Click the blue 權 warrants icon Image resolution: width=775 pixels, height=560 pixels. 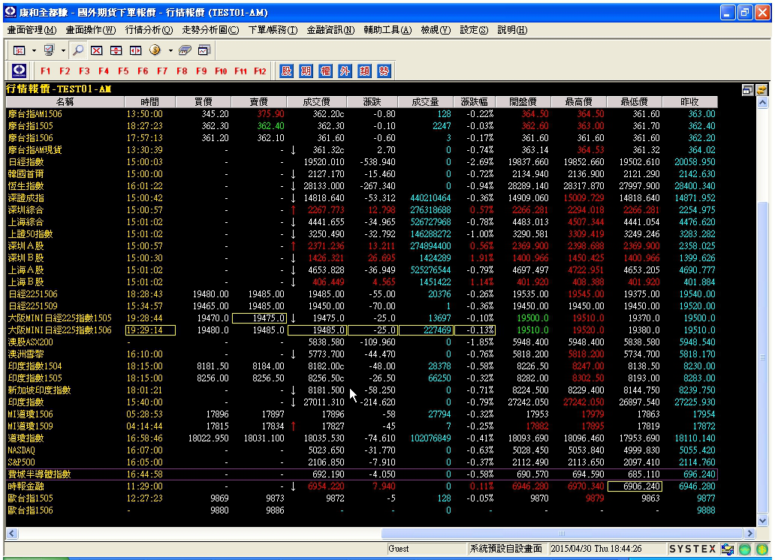[x=325, y=71]
